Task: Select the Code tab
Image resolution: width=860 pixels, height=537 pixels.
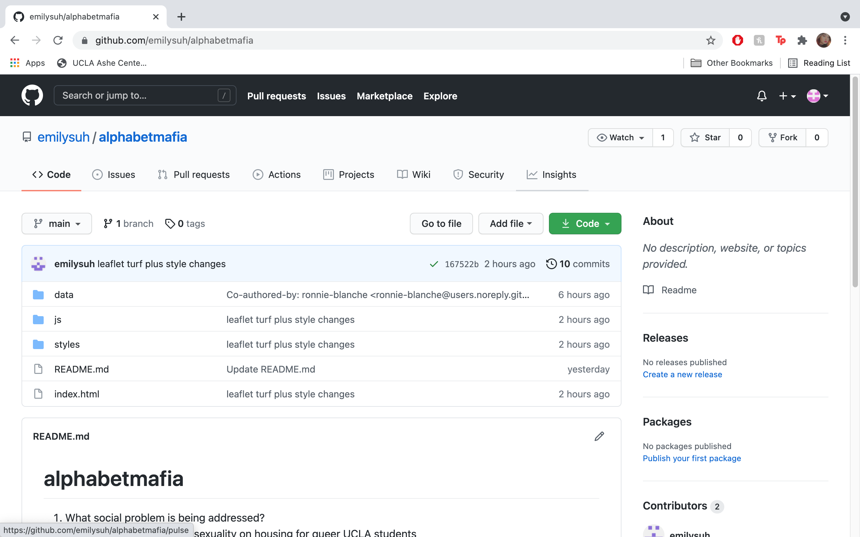Action: point(51,175)
